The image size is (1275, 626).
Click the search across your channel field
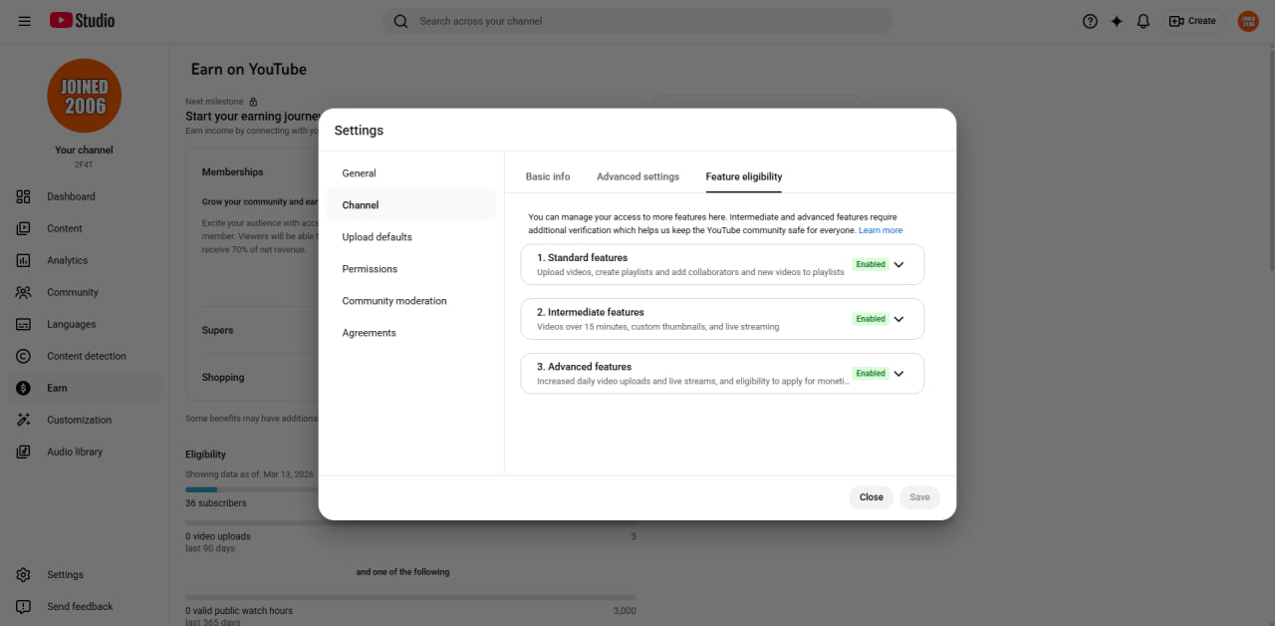pos(637,21)
